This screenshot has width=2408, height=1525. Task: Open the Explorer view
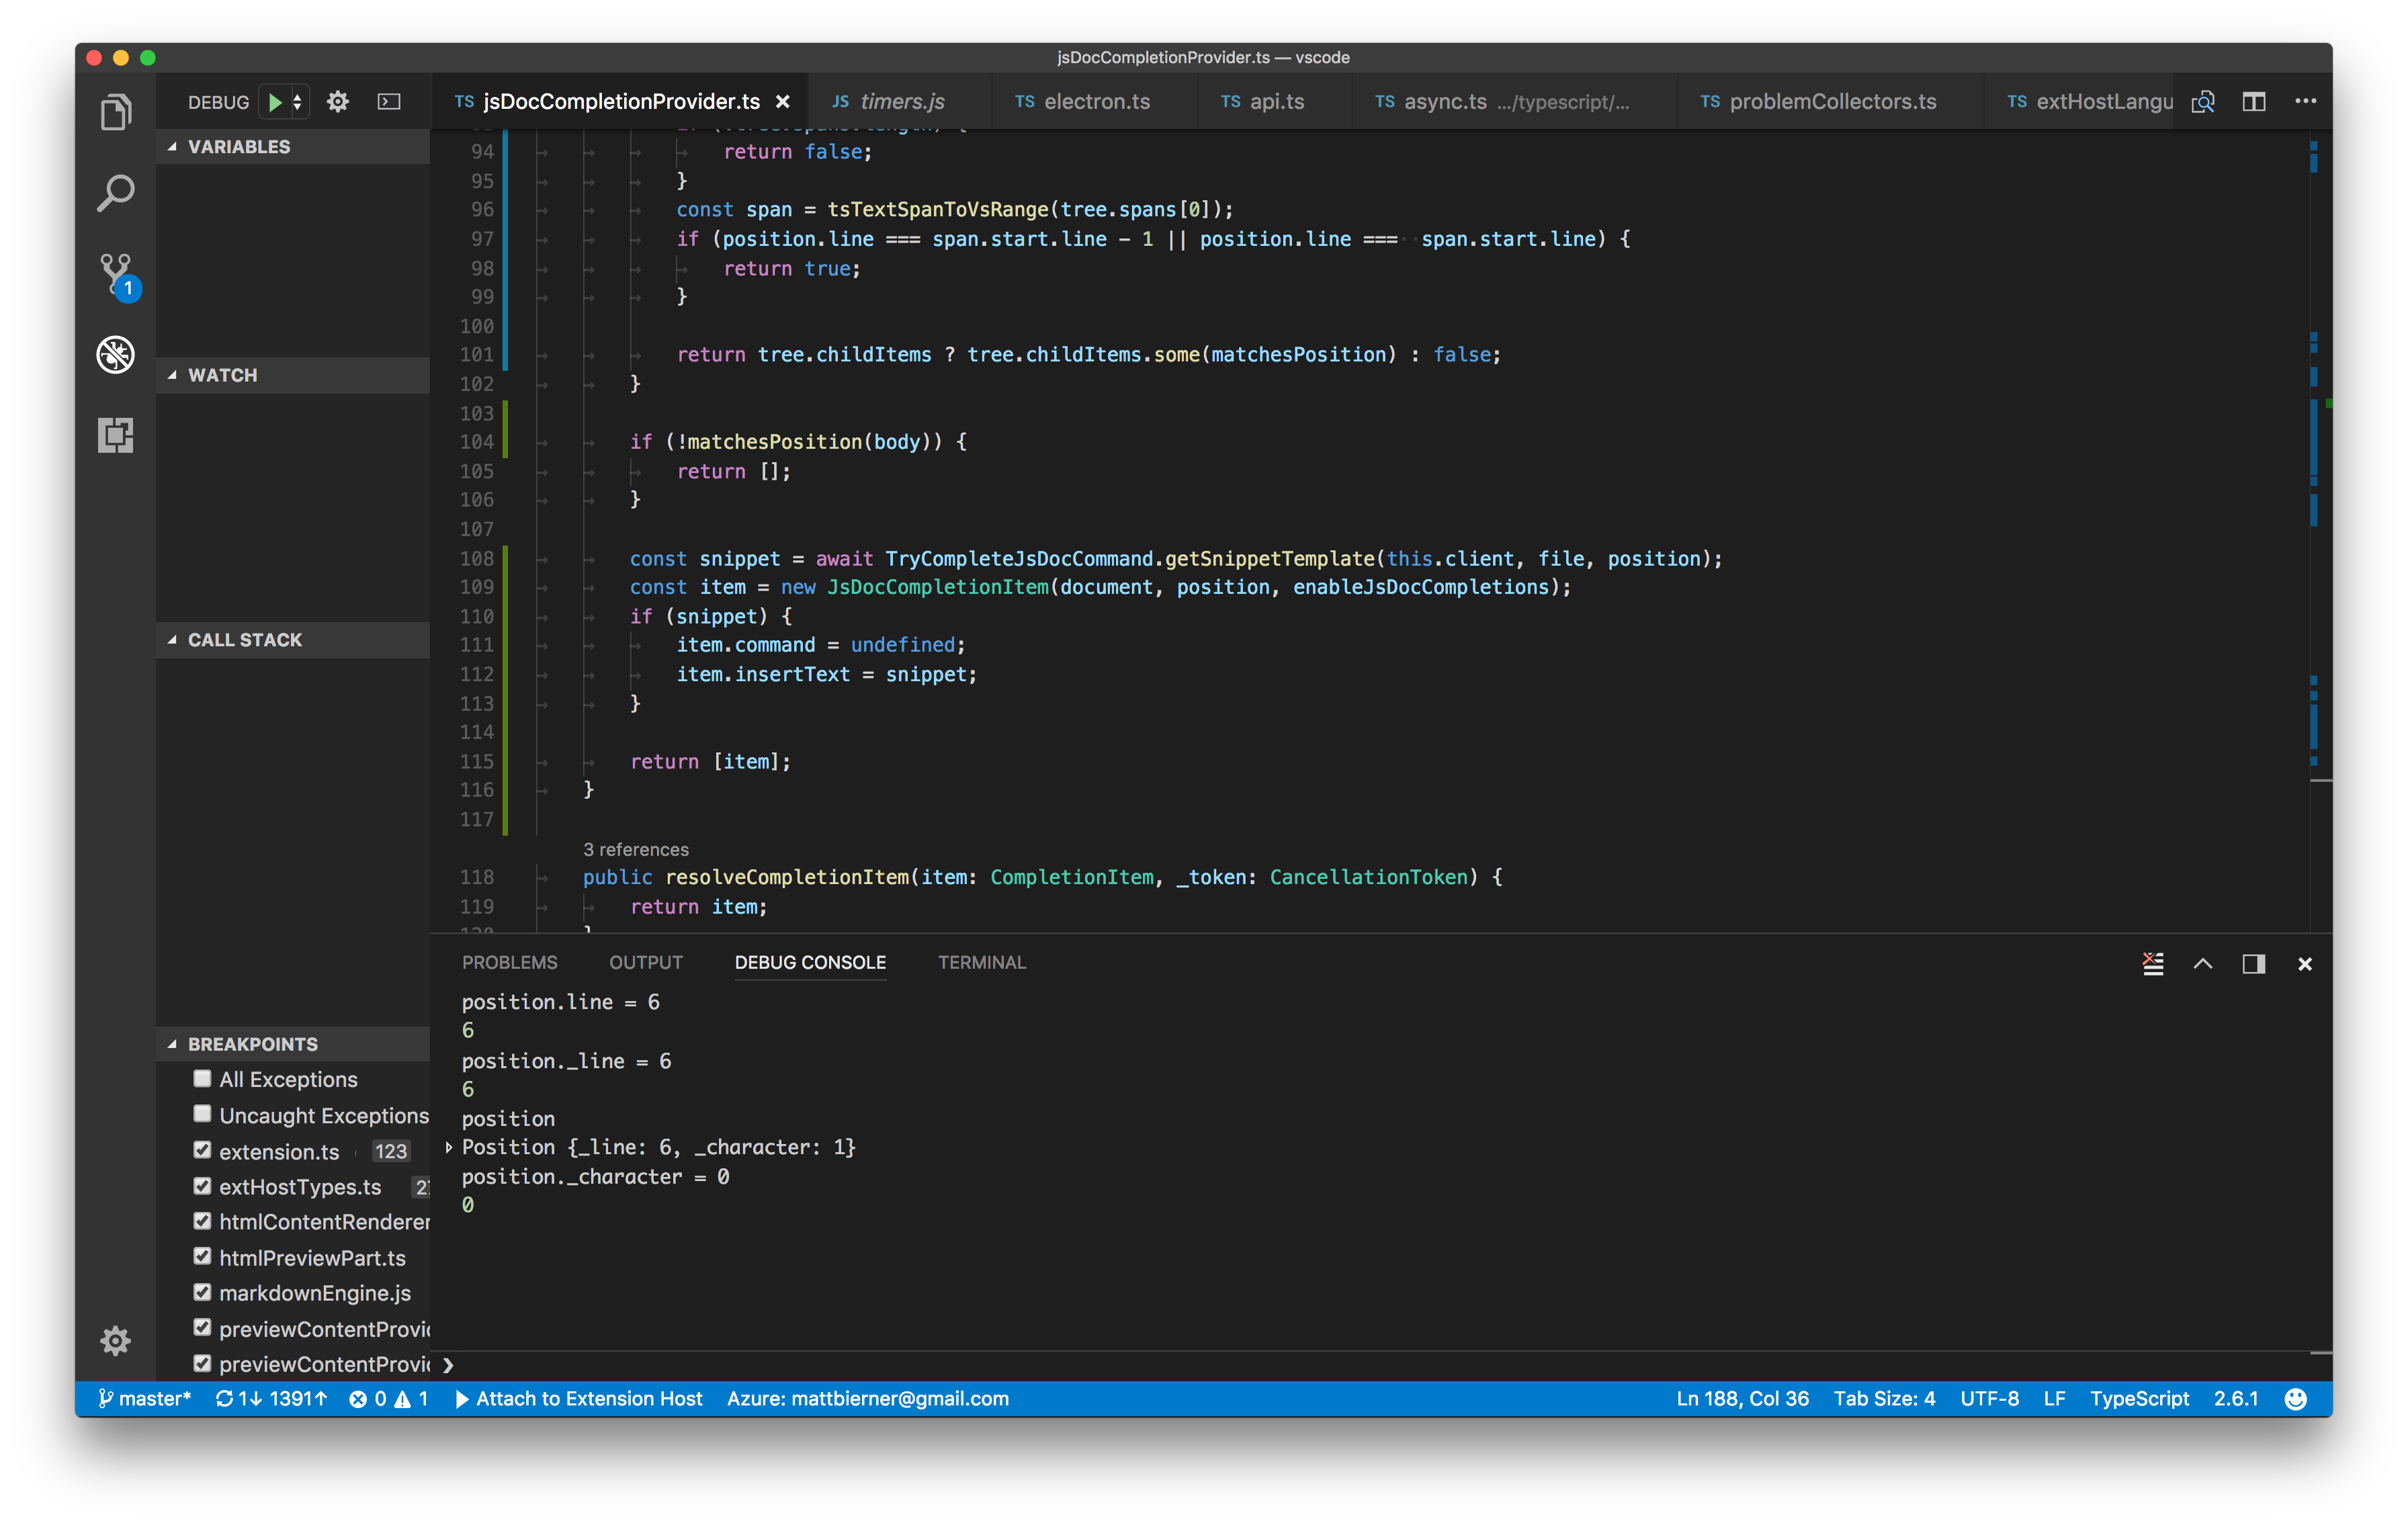pos(115,111)
